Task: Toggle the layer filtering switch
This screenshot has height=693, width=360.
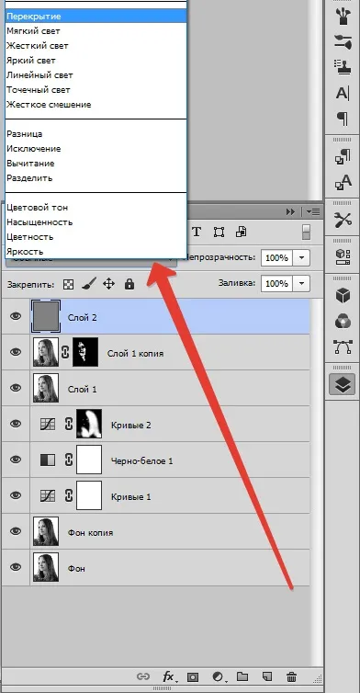Action: coord(306,232)
